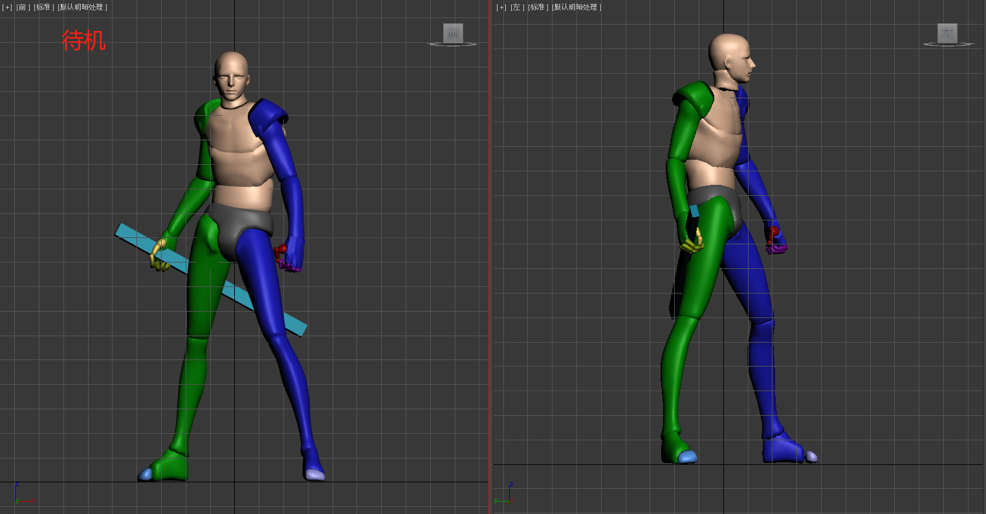This screenshot has height=514, width=986.
Task: Click the ViewCube face labeled 左
Action: 947,33
